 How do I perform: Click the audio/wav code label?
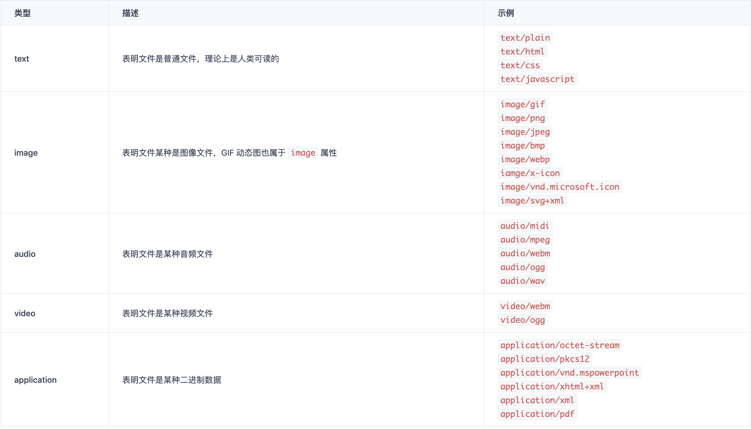pyautogui.click(x=523, y=281)
